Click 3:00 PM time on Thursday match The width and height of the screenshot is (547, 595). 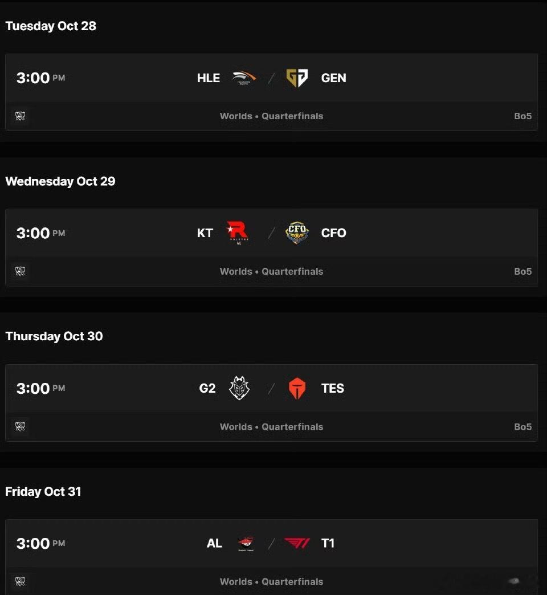tap(40, 388)
